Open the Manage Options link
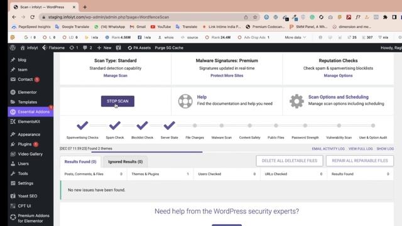The image size is (402, 226). pyautogui.click(x=338, y=75)
